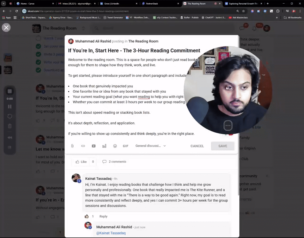Delete the recording with the trash icon
304x238 pixels.
click(x=10, y=126)
